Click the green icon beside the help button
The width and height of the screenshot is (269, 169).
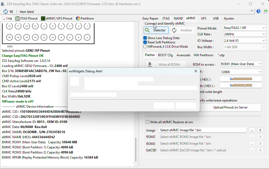[265, 11]
